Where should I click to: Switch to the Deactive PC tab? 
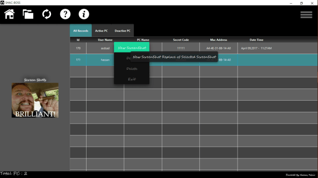tap(123, 30)
